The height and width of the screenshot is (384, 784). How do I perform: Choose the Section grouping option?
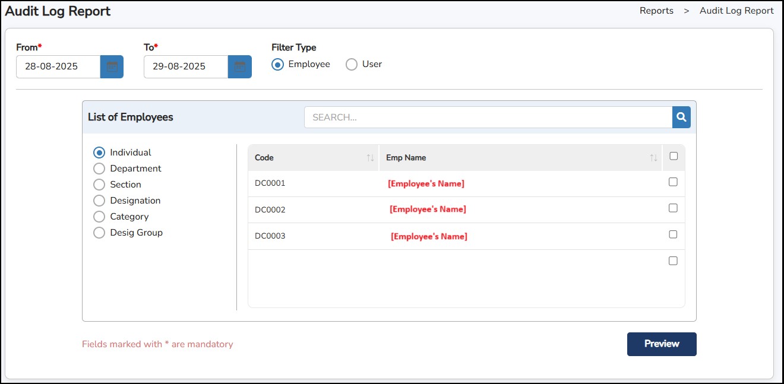point(99,185)
